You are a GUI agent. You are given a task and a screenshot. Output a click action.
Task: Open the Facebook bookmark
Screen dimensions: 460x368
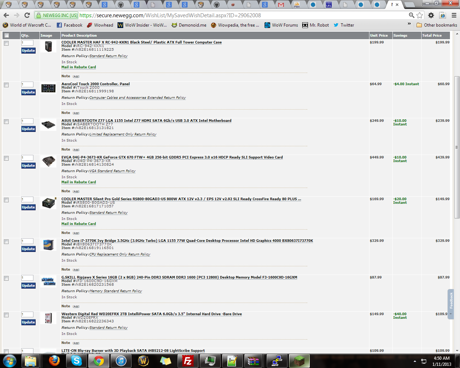click(x=70, y=25)
